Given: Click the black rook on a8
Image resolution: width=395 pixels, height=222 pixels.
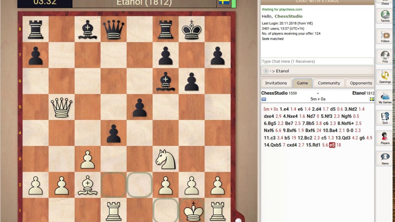Looking at the screenshot, I should click(x=35, y=29).
